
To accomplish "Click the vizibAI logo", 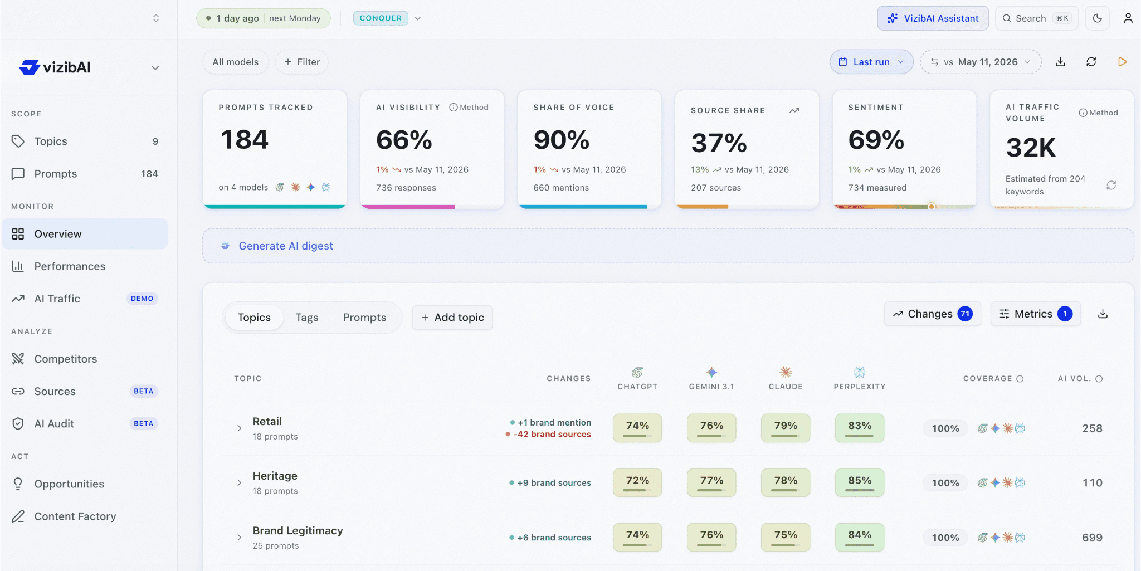I will [x=55, y=67].
